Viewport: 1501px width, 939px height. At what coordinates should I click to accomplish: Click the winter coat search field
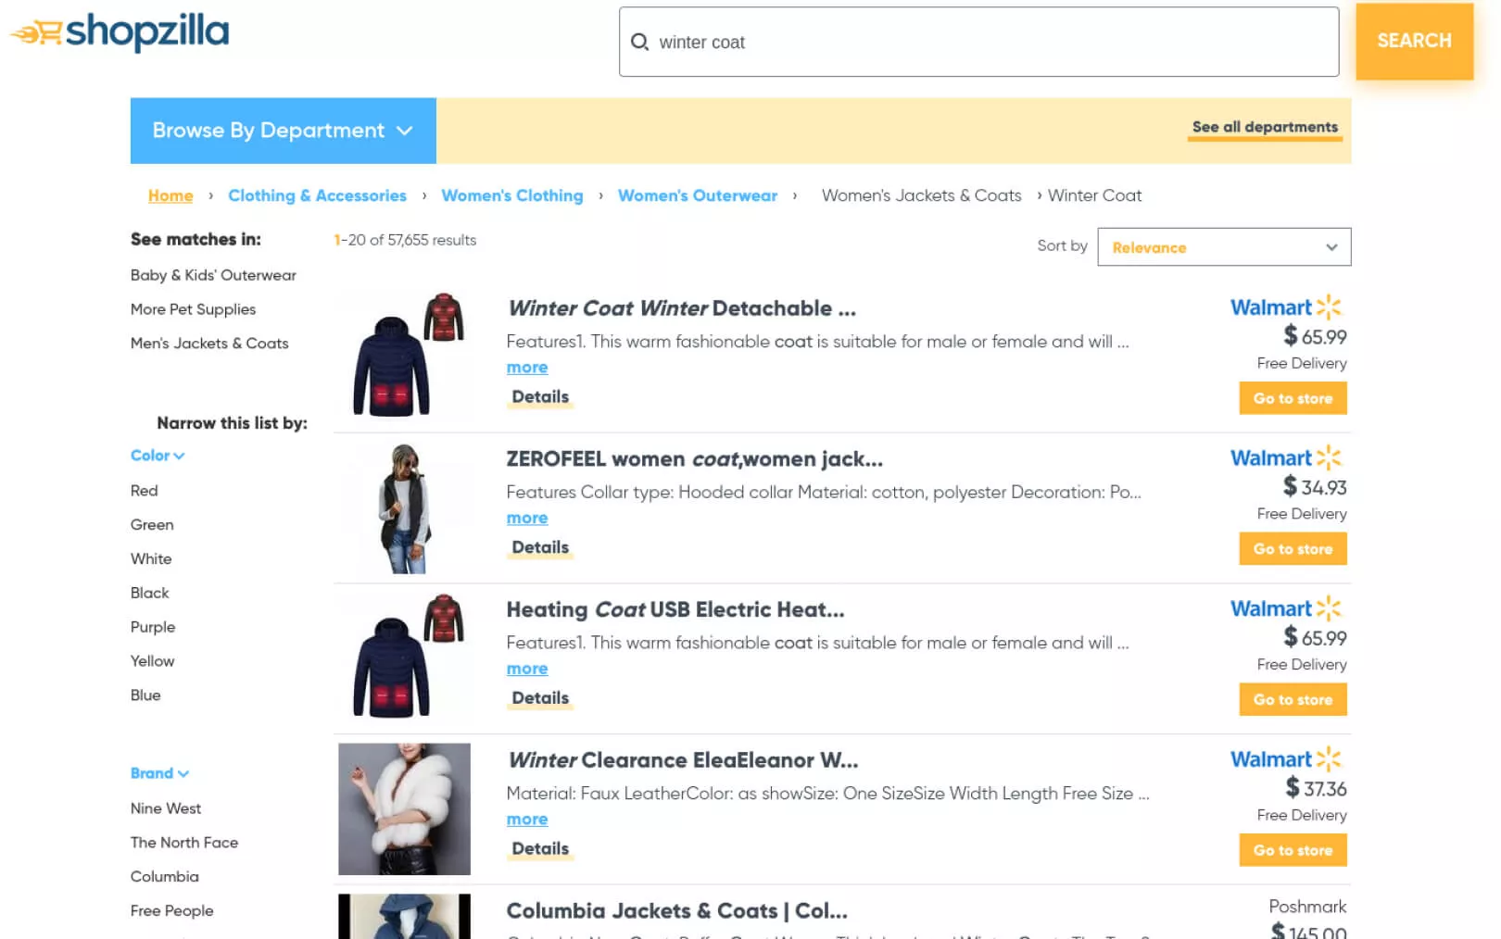978,42
